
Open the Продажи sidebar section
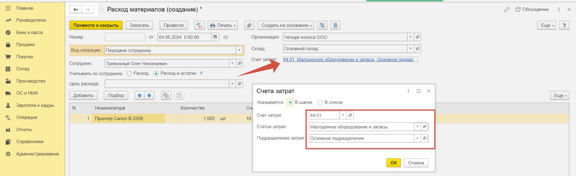click(x=25, y=45)
